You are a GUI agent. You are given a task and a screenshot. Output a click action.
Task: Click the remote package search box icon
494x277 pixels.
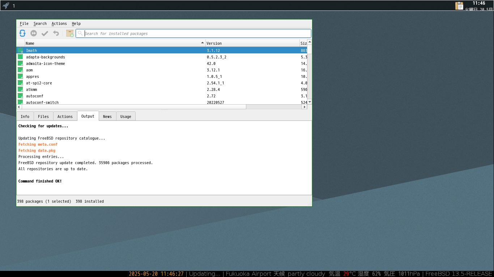point(70,33)
